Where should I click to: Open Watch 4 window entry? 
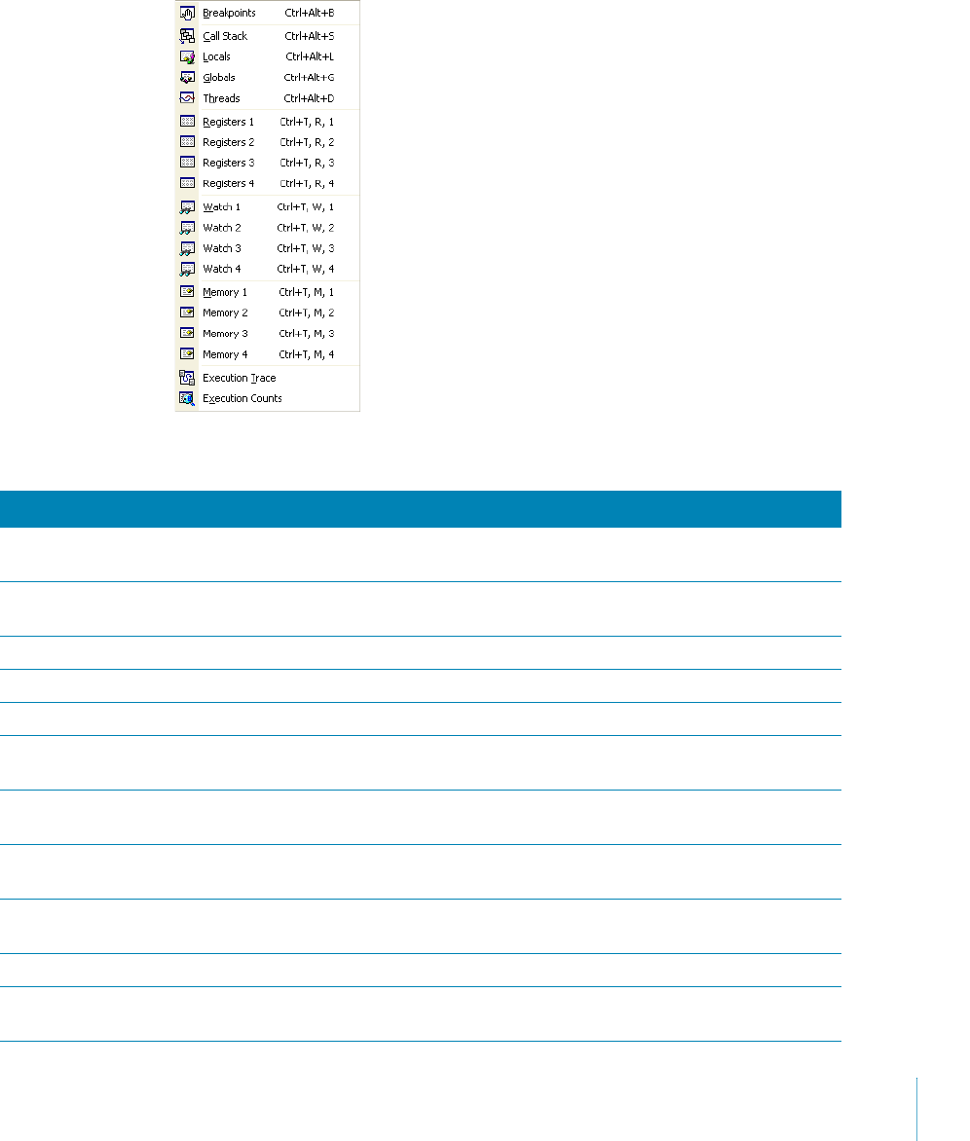(268, 270)
